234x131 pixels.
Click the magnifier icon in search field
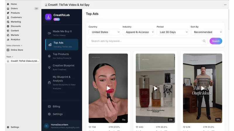204,41
